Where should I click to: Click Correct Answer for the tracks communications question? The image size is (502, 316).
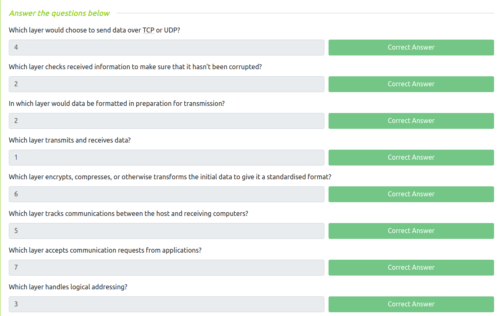pos(411,231)
